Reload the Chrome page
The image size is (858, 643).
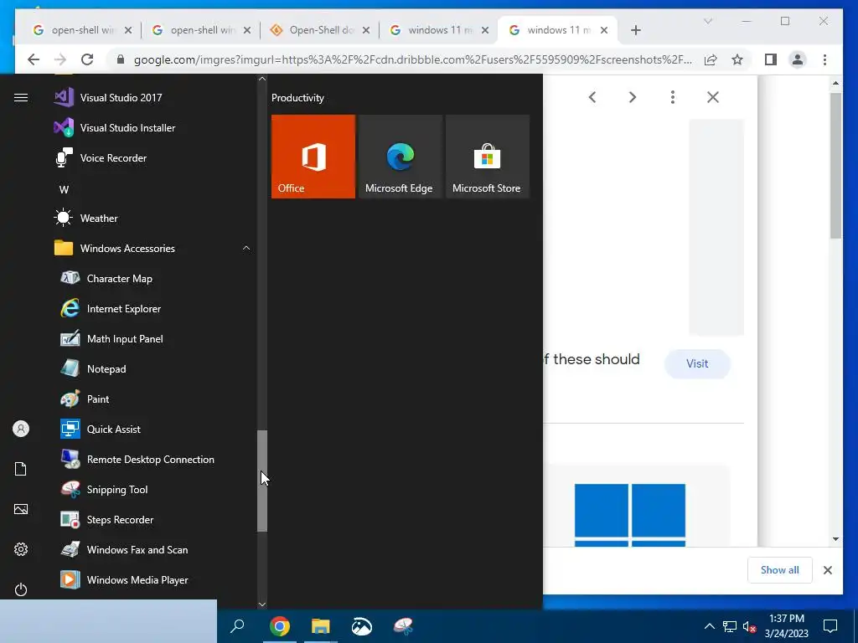tap(87, 59)
